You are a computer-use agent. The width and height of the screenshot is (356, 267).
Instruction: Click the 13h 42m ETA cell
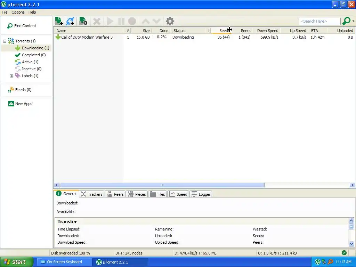pyautogui.click(x=317, y=37)
